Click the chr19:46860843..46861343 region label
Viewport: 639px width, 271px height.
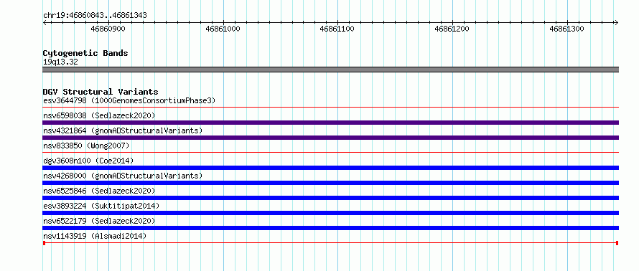tap(95, 16)
